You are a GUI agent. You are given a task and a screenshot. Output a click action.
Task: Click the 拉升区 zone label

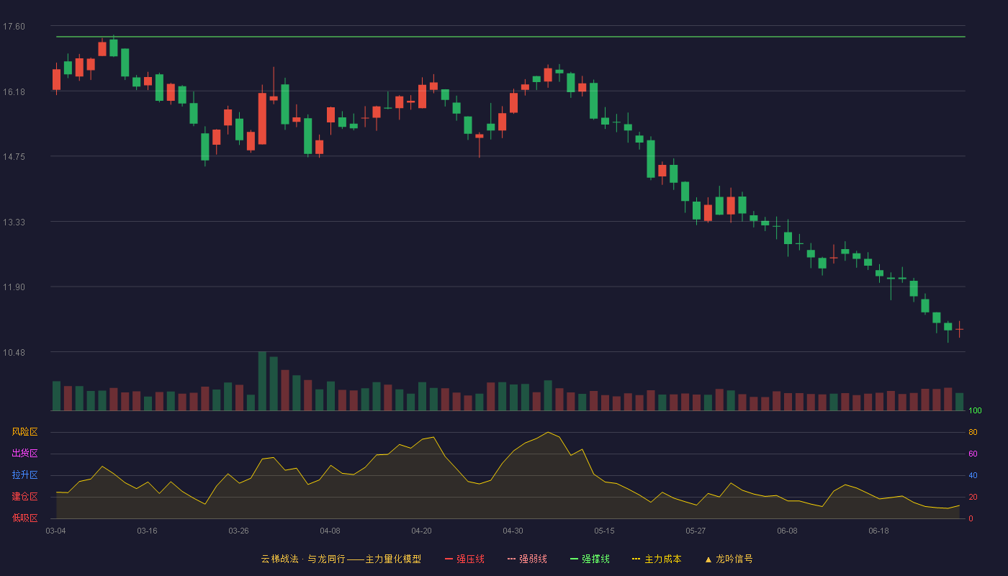pos(24,475)
